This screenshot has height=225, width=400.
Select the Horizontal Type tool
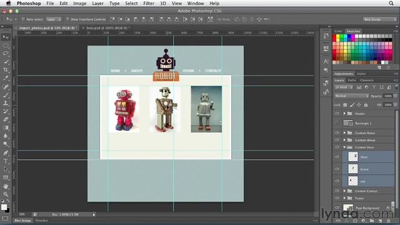tap(6, 161)
